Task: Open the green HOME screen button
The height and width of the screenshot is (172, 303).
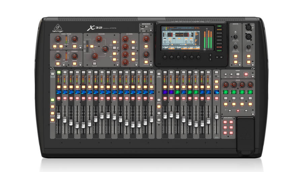Action: click(x=219, y=26)
